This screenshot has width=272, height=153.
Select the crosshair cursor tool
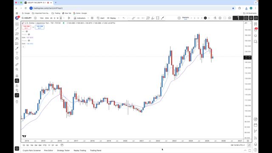click(x=17, y=24)
